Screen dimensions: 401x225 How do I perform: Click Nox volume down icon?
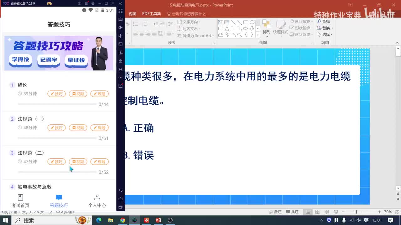[121, 36]
